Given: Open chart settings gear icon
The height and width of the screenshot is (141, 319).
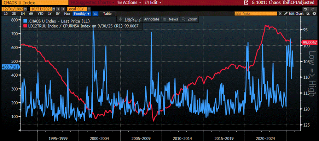Looking at the screenshot, I should click(x=314, y=14).
